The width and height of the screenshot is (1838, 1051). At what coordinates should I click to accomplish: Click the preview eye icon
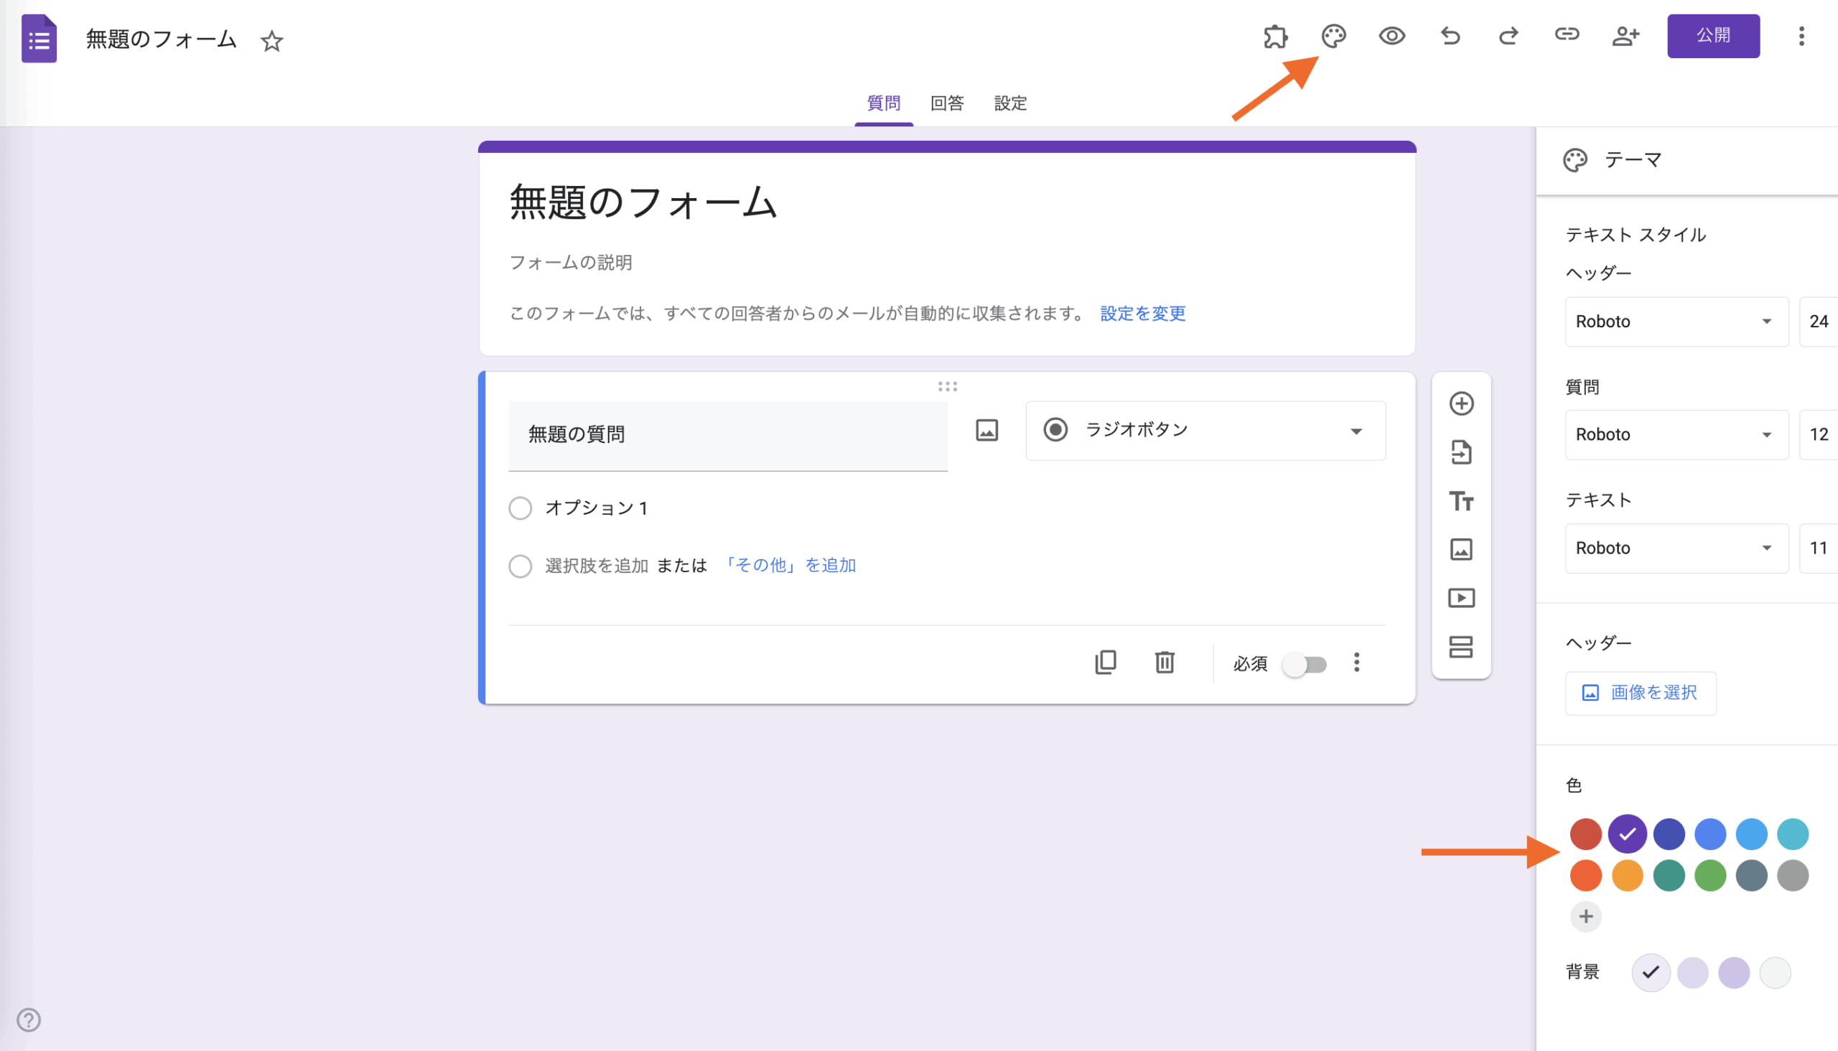point(1391,36)
